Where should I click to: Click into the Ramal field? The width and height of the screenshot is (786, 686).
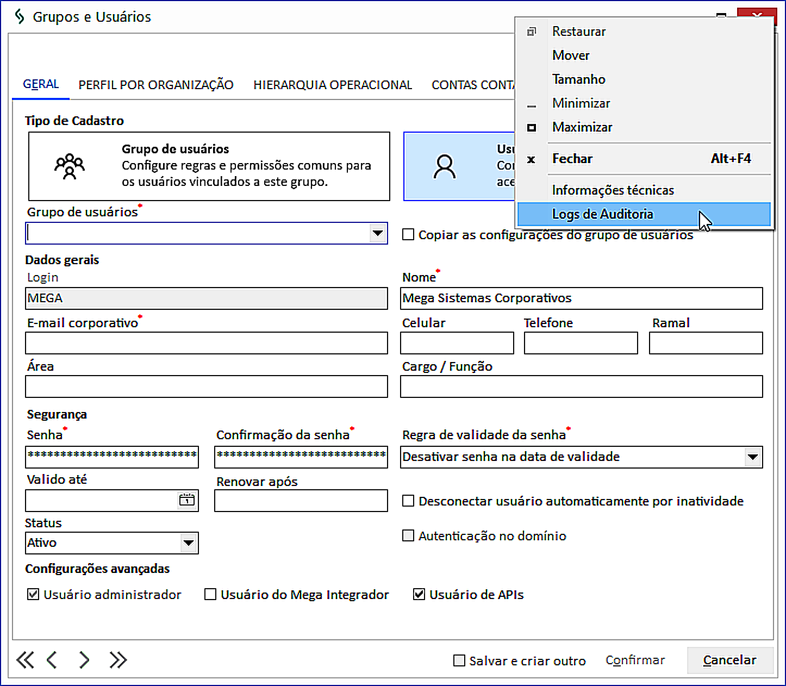click(x=706, y=343)
